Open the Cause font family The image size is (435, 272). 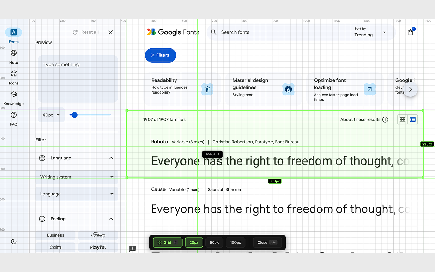[x=158, y=189]
